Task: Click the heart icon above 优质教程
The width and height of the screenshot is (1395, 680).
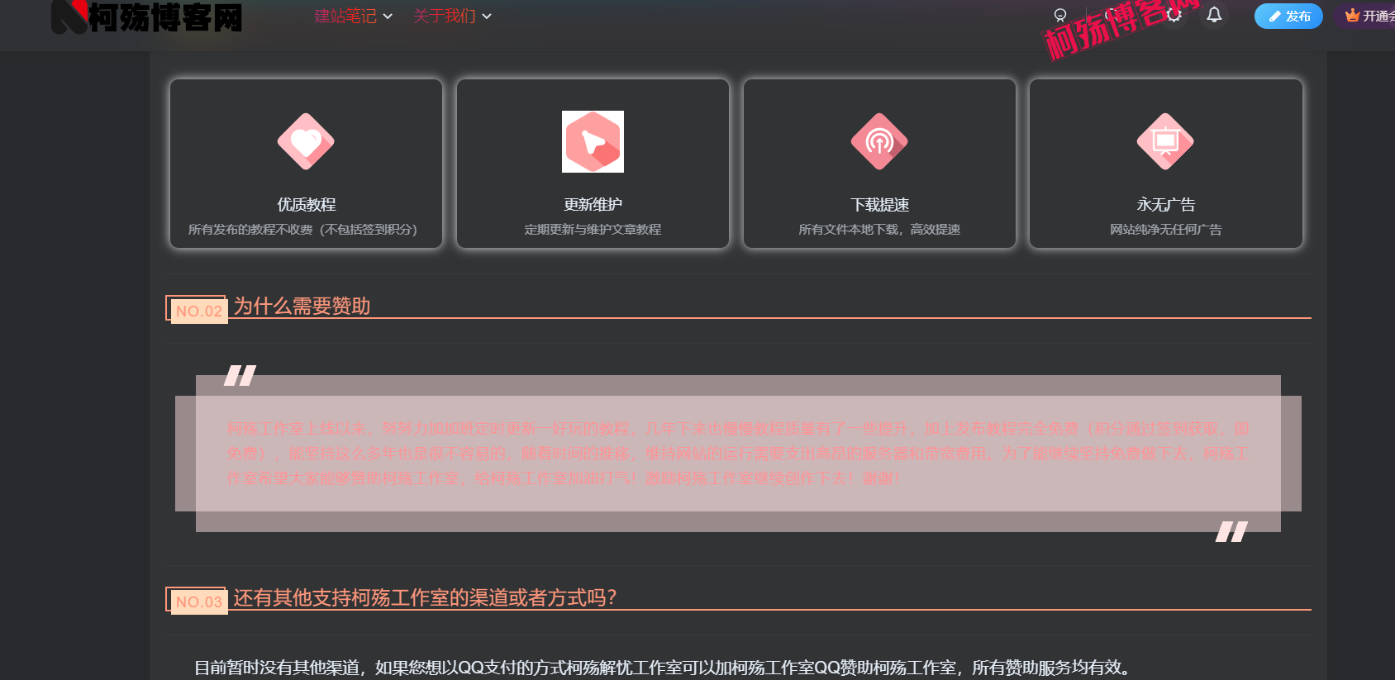Action: click(x=306, y=141)
